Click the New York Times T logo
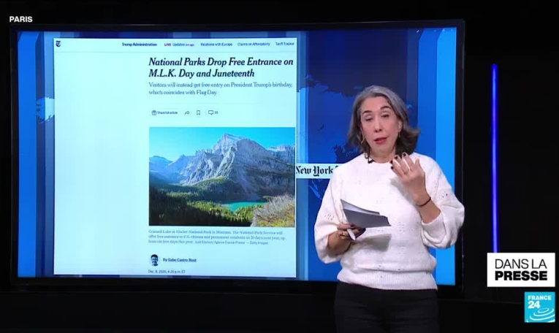Screen dimensions: 559x333 58,44
